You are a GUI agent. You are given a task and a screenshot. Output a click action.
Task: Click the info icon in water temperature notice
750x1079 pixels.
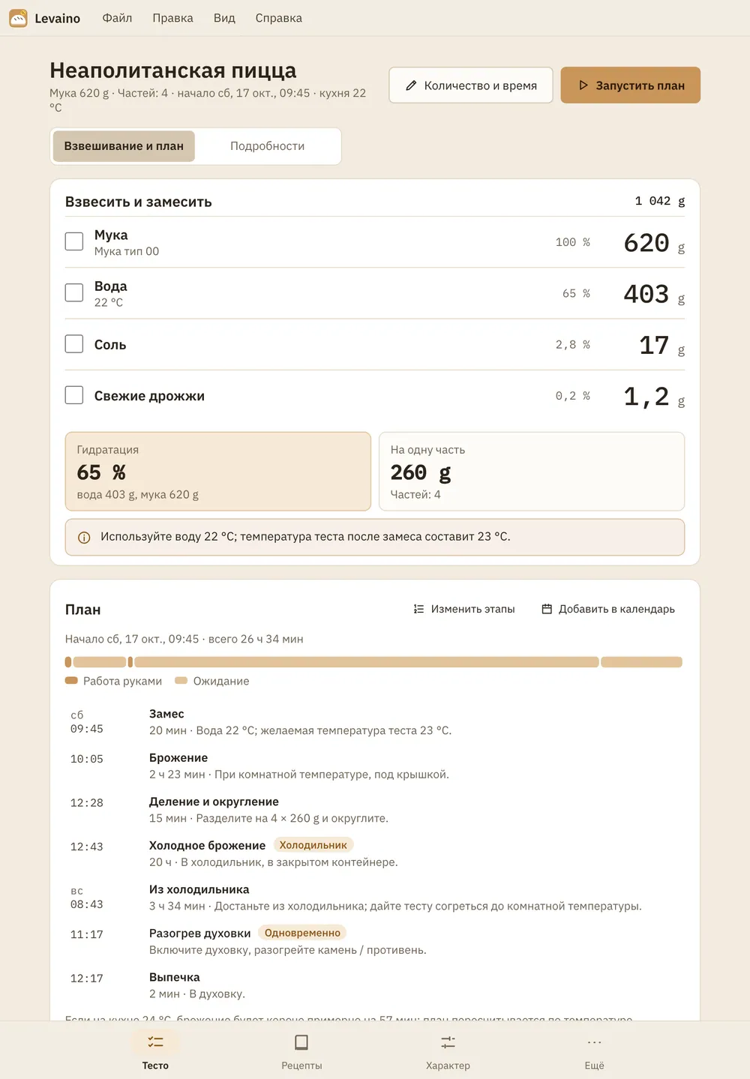pos(84,538)
